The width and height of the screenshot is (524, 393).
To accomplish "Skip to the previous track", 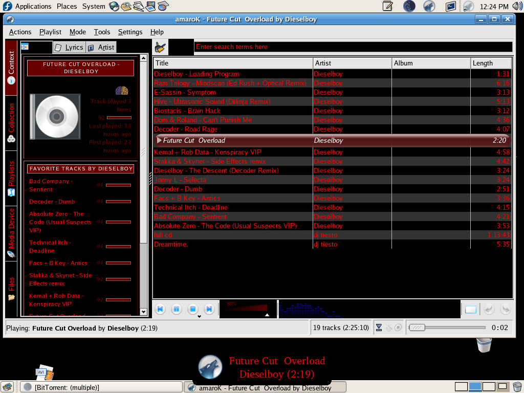I will tap(160, 309).
